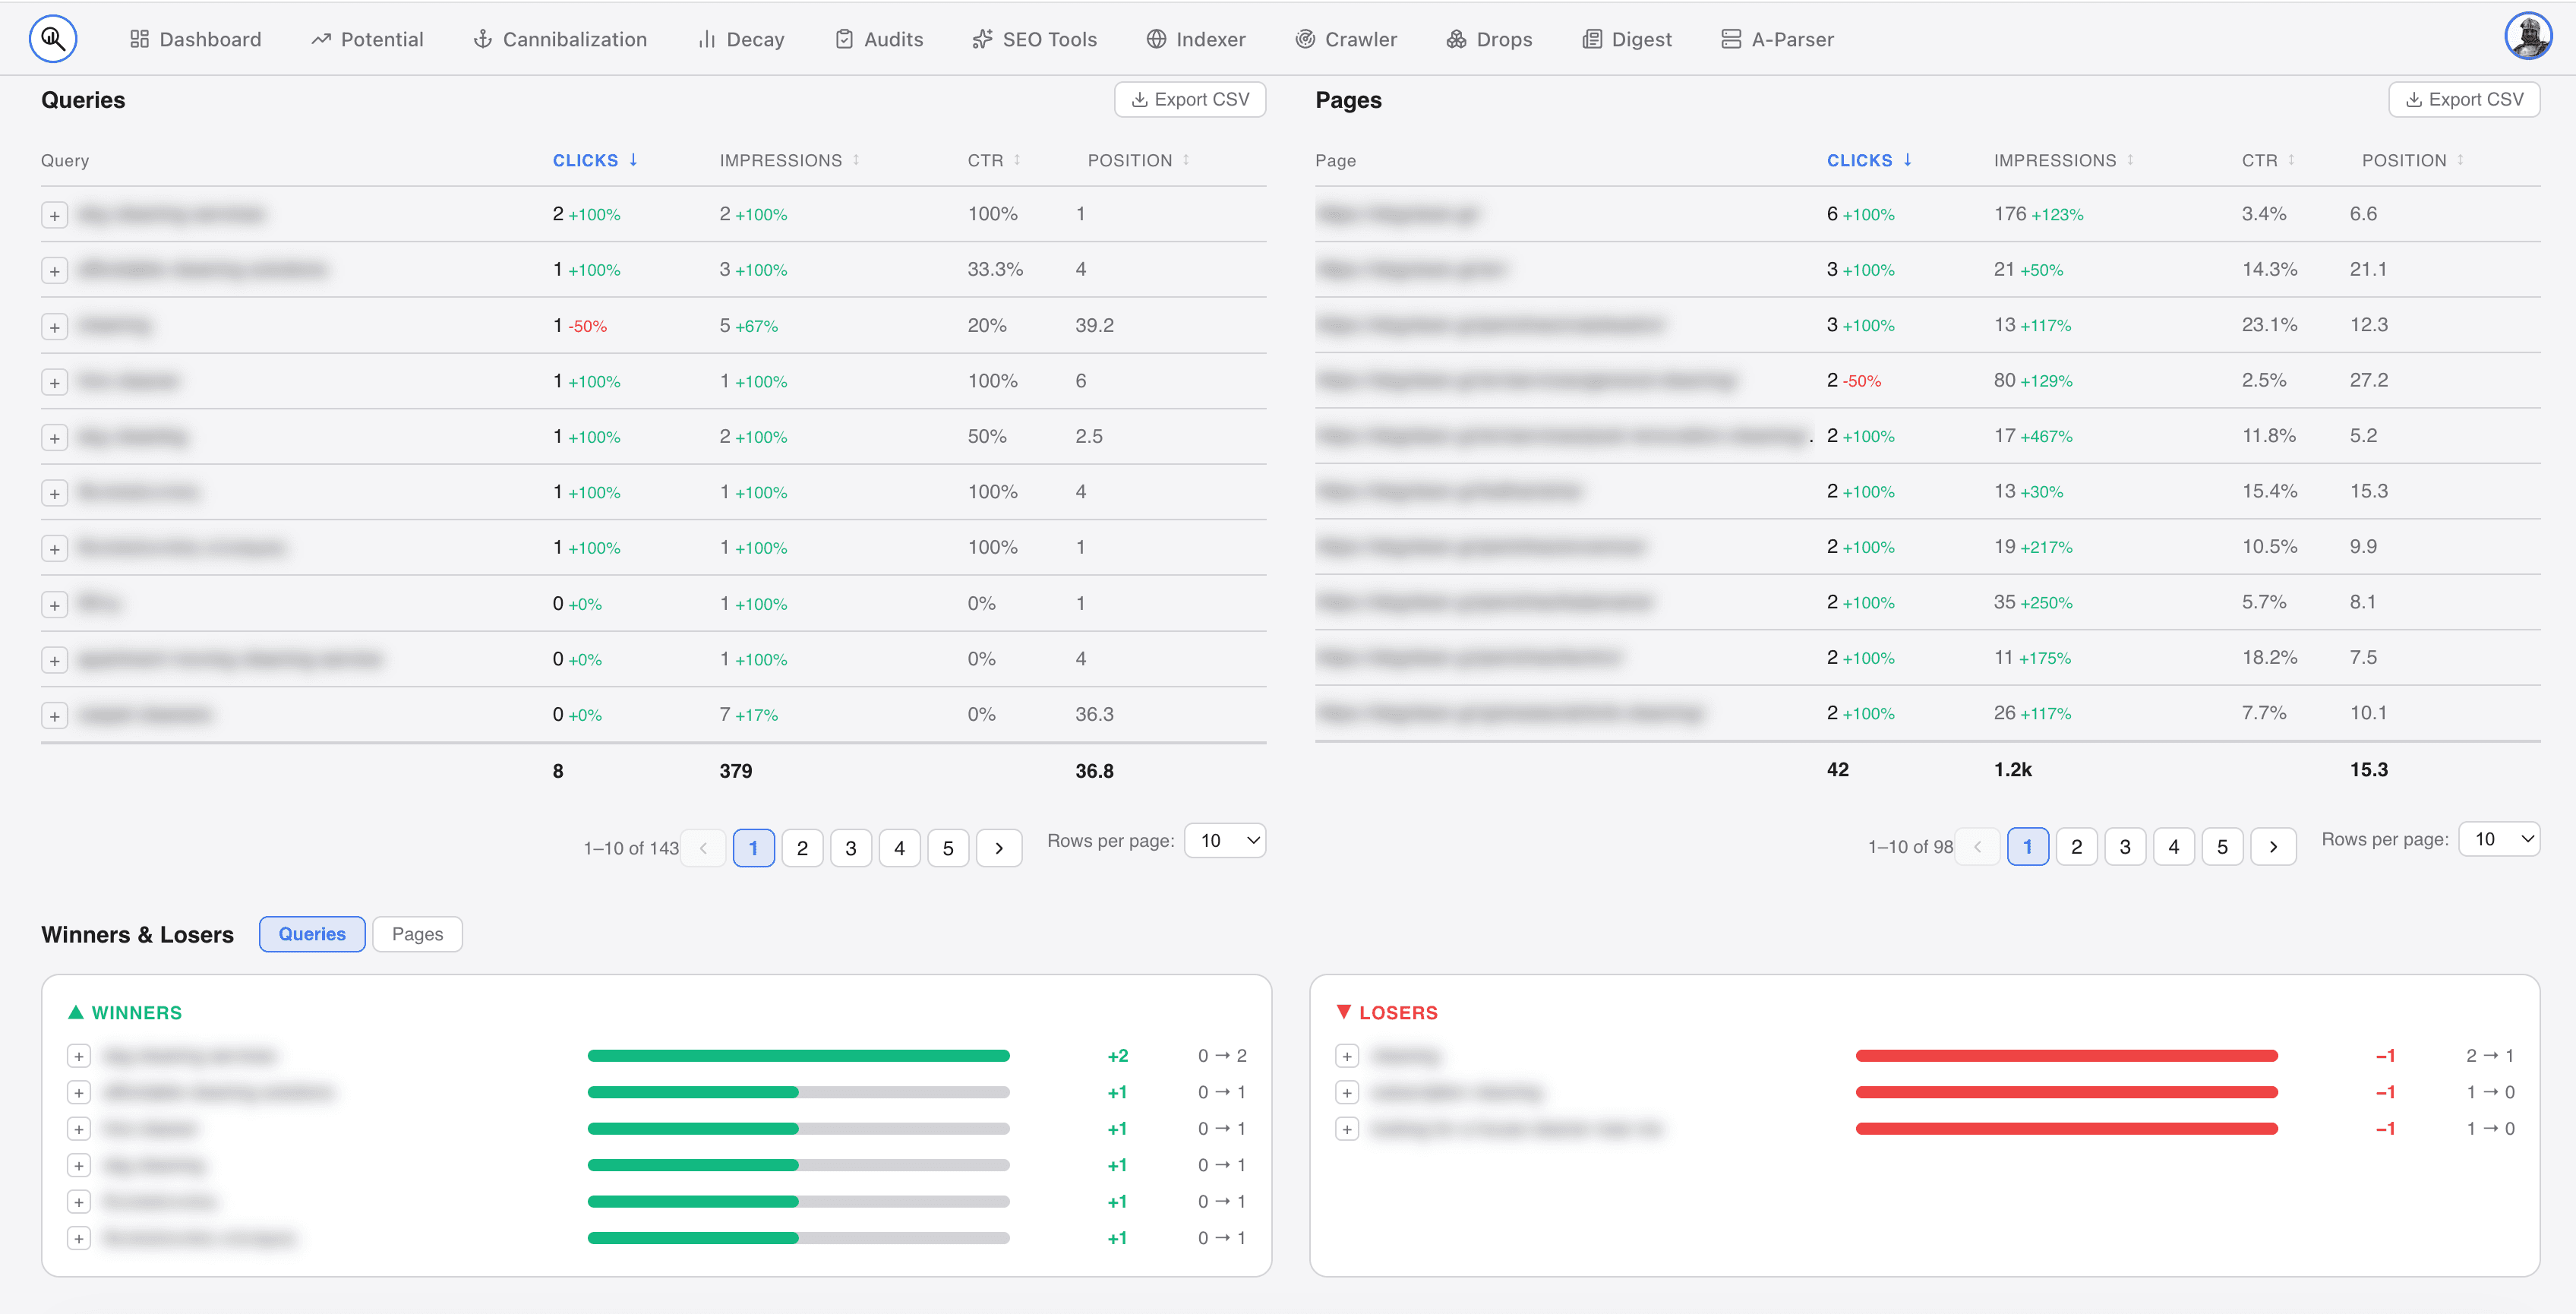
Task: Sort Queries table by Position arrows
Action: tap(1186, 160)
